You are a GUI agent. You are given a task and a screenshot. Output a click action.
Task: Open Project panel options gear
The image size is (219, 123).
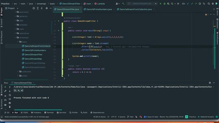[47, 8]
